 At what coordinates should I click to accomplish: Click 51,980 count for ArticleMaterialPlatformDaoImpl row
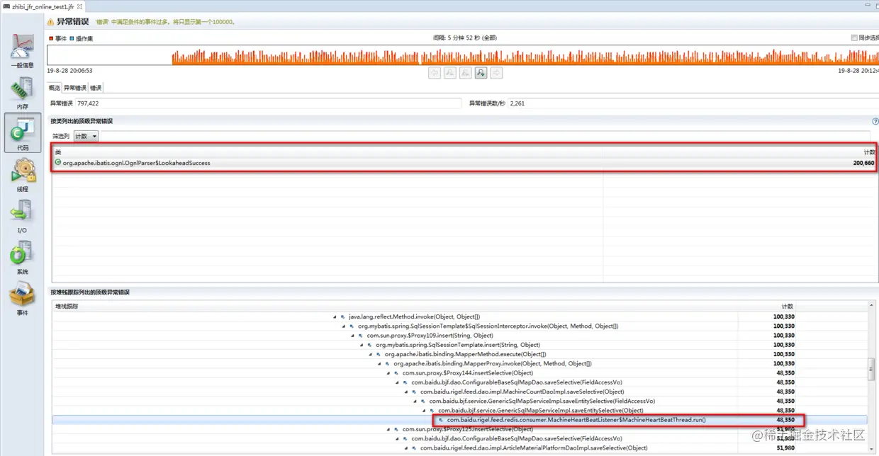[785, 448]
